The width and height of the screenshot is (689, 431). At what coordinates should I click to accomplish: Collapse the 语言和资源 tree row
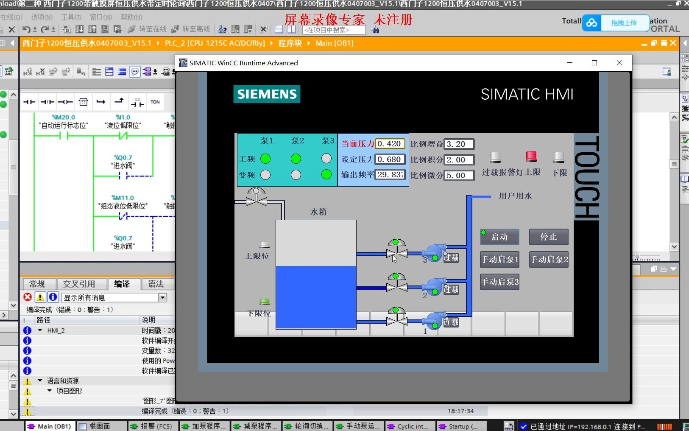coord(40,381)
